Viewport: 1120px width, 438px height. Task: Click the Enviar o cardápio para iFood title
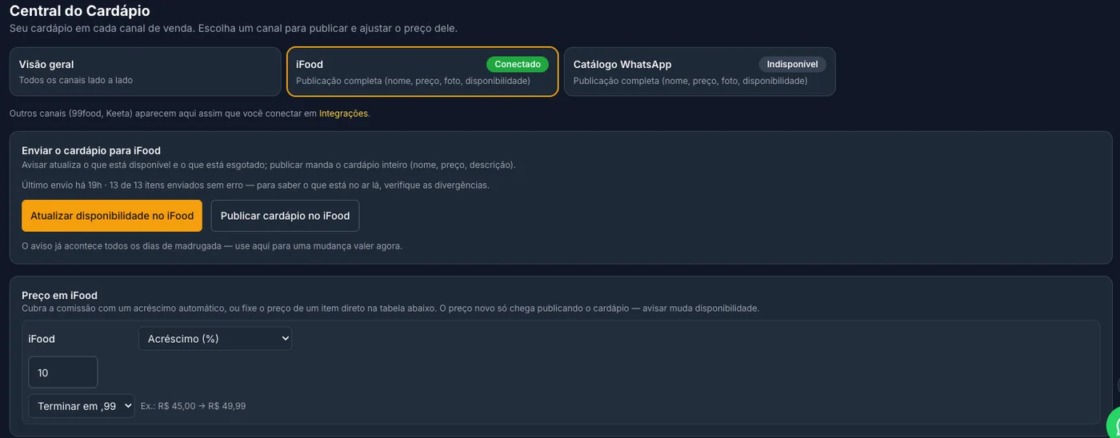[x=91, y=150]
